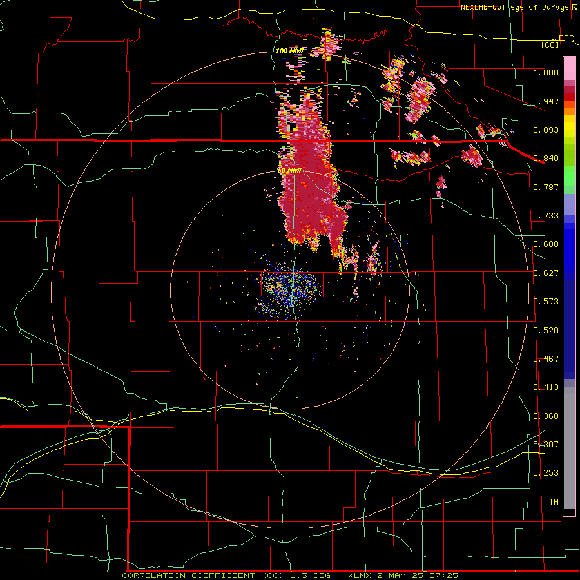The width and height of the screenshot is (580, 580).
Task: Select the 0.893 scale value
Action: (x=546, y=130)
